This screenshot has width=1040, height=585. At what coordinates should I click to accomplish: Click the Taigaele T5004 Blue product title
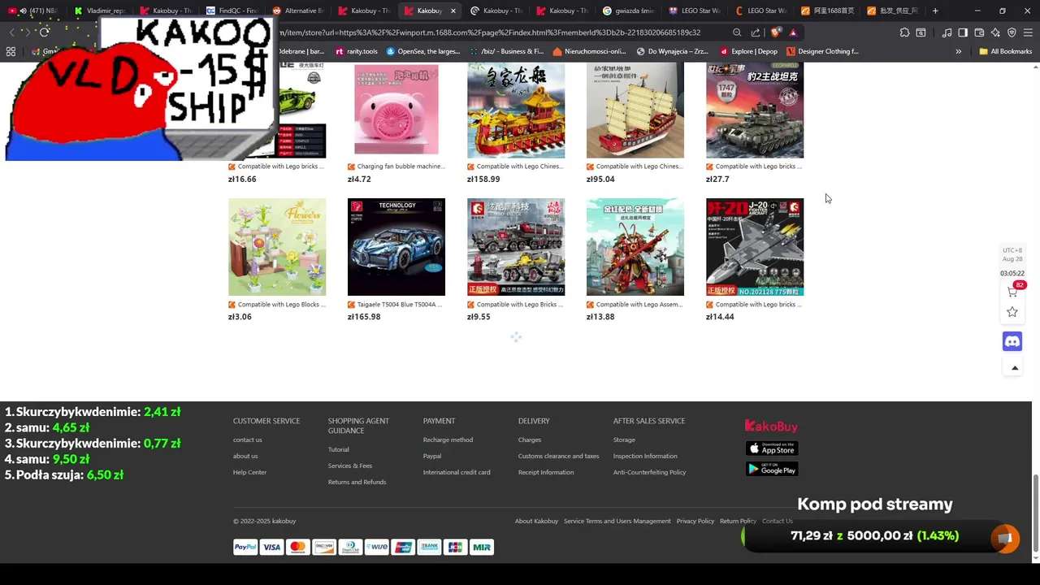401,305
